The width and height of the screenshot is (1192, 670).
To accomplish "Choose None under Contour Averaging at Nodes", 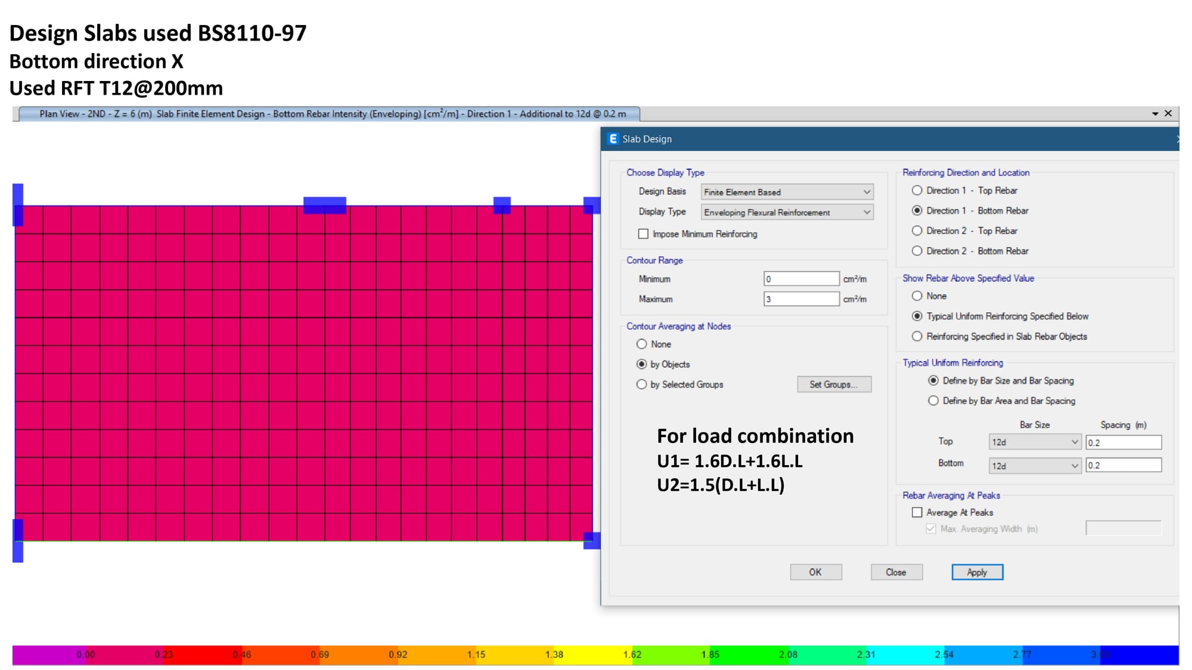I will coord(642,344).
